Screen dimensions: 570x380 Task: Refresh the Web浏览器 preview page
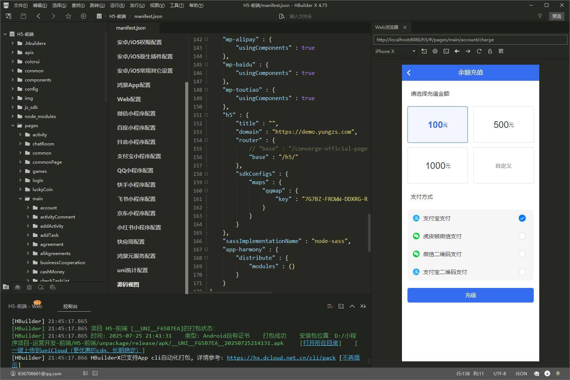click(479, 51)
